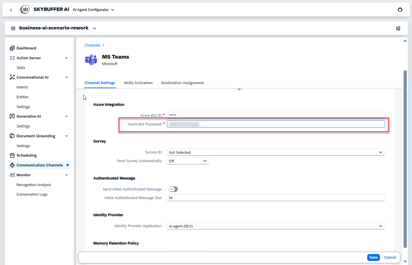Open Intents in sidebar
412x265 pixels.
click(x=22, y=87)
